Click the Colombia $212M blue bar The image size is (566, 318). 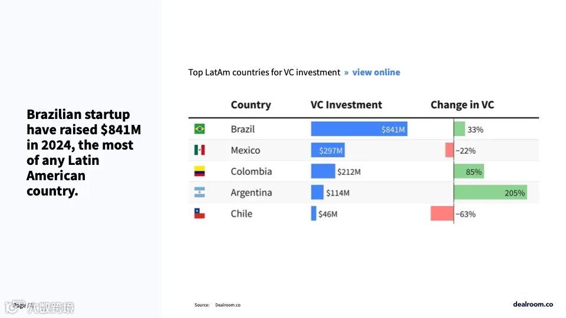click(323, 171)
